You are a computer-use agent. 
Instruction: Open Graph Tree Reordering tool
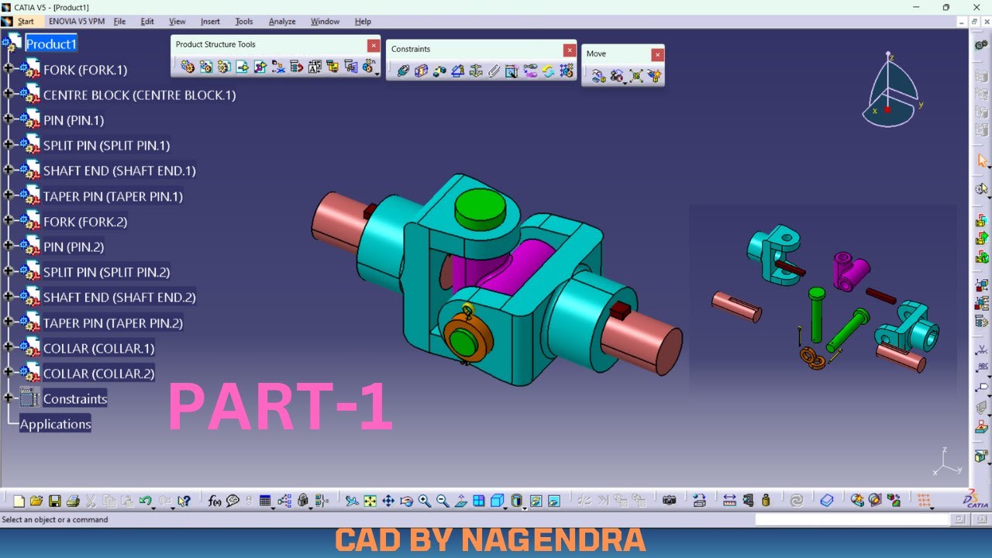295,67
